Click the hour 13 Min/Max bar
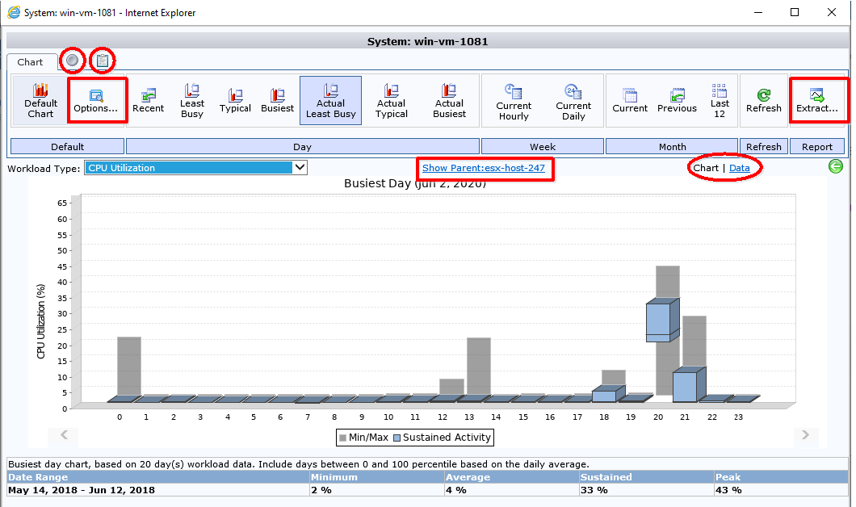Screen dimensions: 856x507 click(479, 367)
